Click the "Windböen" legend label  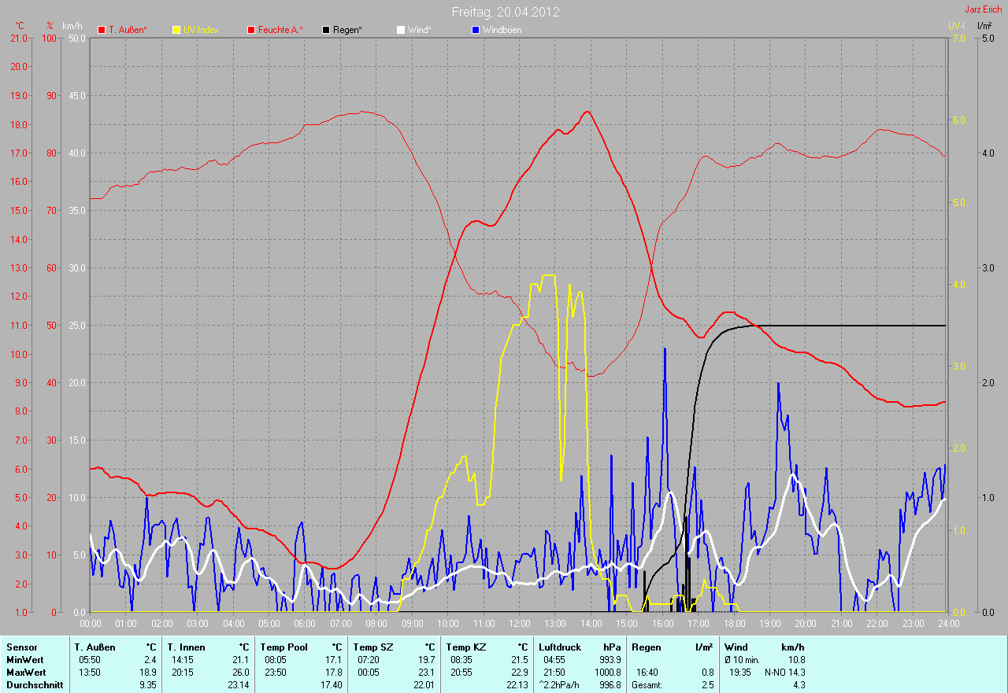502,30
